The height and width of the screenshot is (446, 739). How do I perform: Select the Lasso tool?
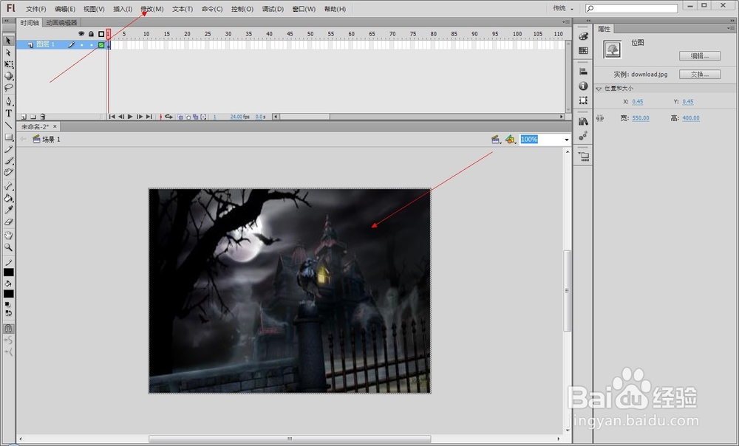click(8, 88)
